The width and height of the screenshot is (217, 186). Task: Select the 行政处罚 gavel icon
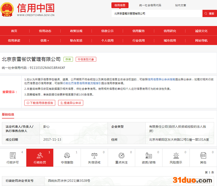pos(40,155)
